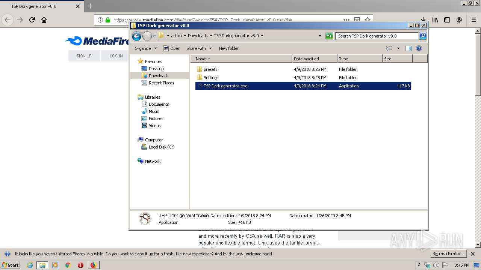The image size is (481, 270).
Task: Sort by Date modified column
Action: 315,59
